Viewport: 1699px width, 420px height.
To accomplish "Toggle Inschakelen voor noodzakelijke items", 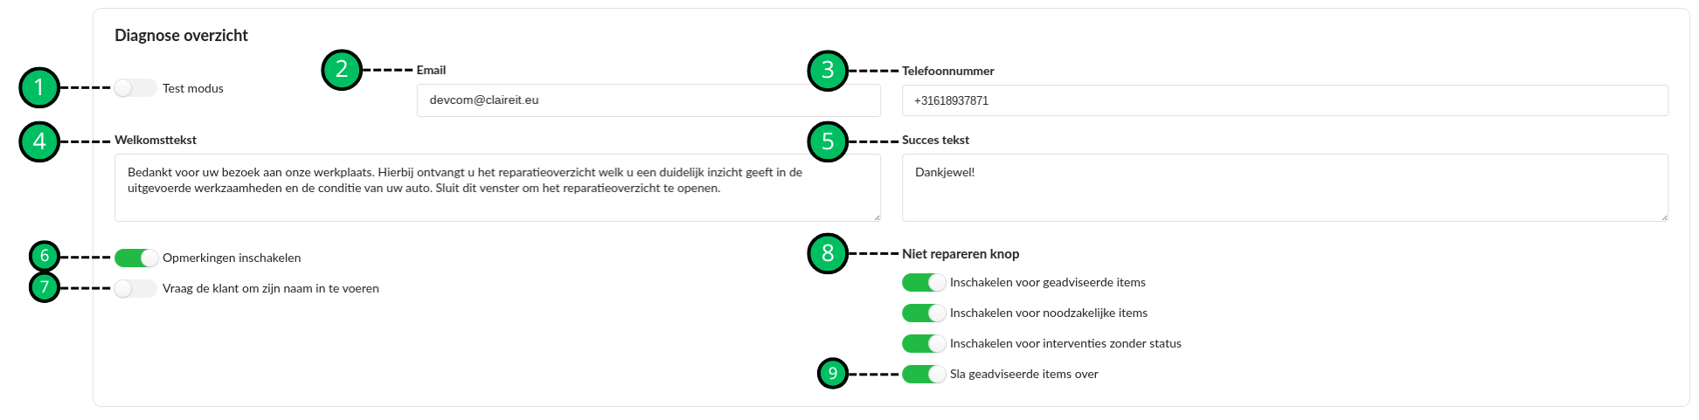I will pyautogui.click(x=924, y=313).
